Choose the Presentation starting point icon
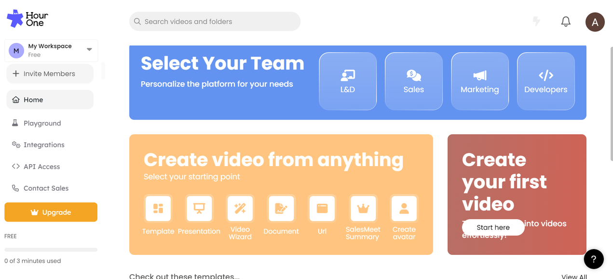The width and height of the screenshot is (613, 279). (199, 209)
